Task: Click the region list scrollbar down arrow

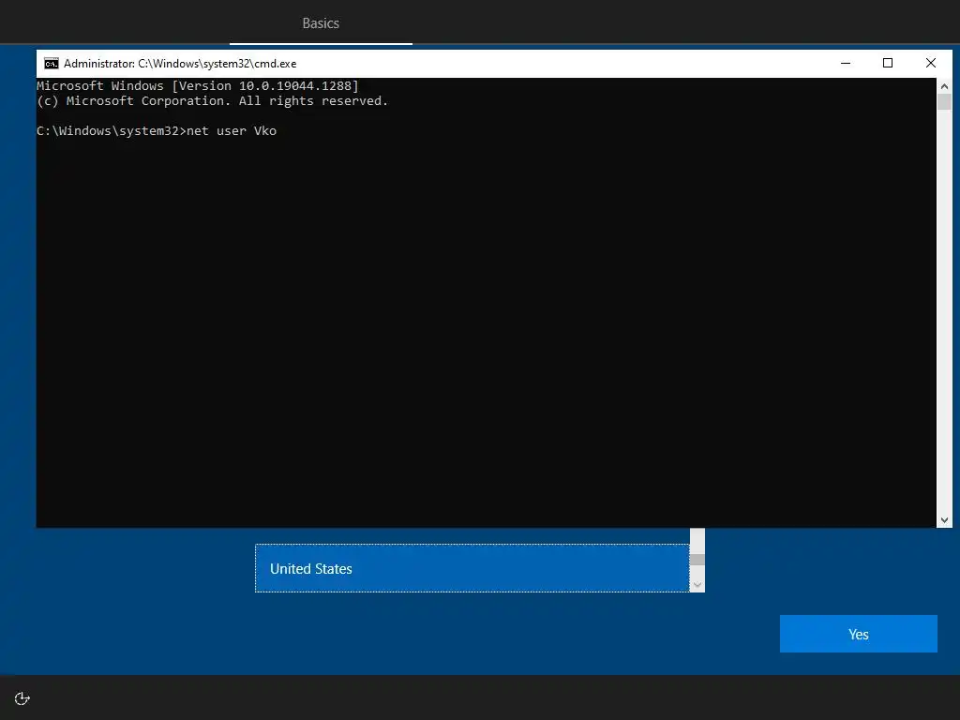Action: pyautogui.click(x=697, y=585)
